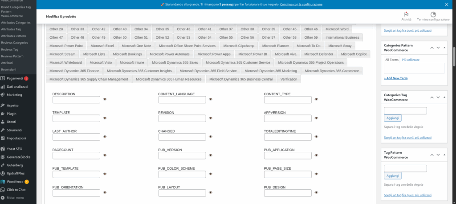This screenshot has height=204, width=456.
Task: Click Aggiungi in Tag Pattern WooCommerce
Action: [393, 175]
